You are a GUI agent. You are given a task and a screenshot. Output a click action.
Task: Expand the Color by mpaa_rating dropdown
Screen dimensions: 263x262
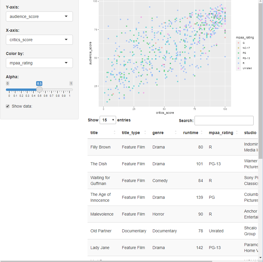[39, 63]
